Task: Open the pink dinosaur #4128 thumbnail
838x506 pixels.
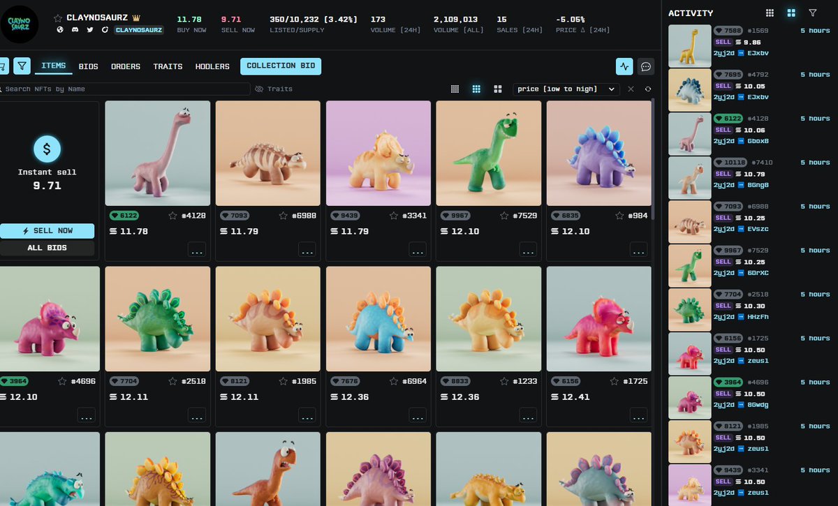Action: [x=158, y=154]
